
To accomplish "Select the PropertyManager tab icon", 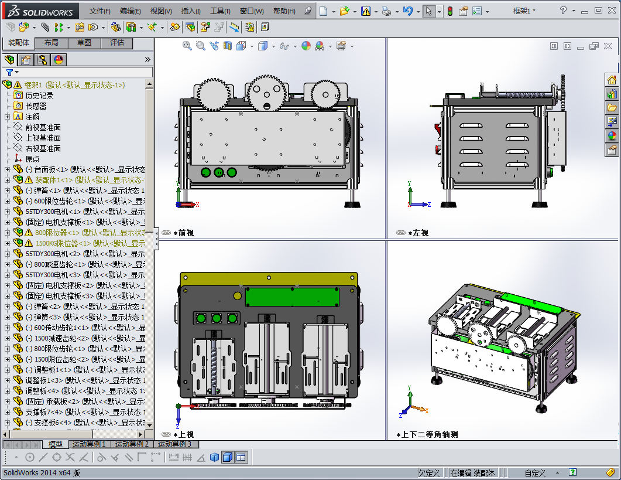I will pos(25,60).
